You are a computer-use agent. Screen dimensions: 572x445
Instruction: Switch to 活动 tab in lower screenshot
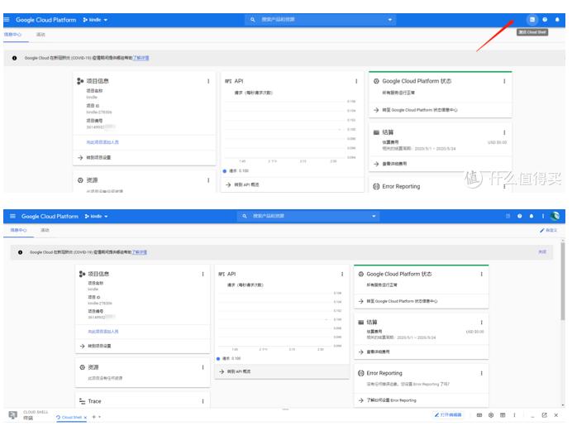tap(45, 230)
